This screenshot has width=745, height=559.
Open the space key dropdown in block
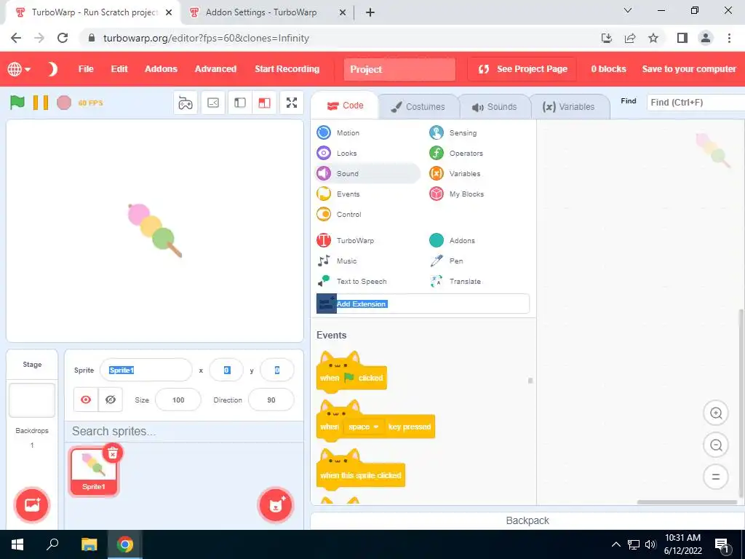click(364, 427)
